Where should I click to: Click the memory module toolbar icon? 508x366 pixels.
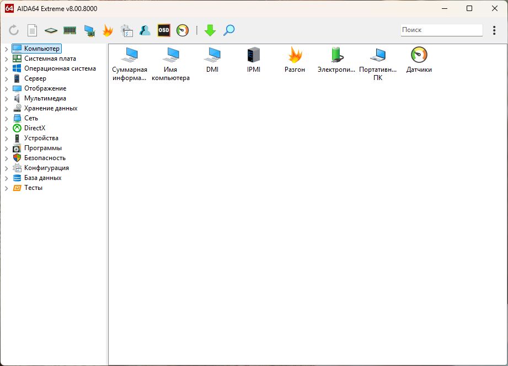tap(69, 30)
